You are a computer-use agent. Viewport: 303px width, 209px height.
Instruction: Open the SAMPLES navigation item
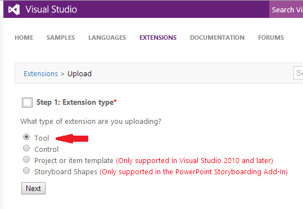pyautogui.click(x=61, y=38)
